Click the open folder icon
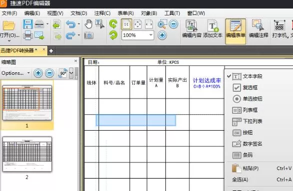The image size is (293, 191). (x=9, y=25)
